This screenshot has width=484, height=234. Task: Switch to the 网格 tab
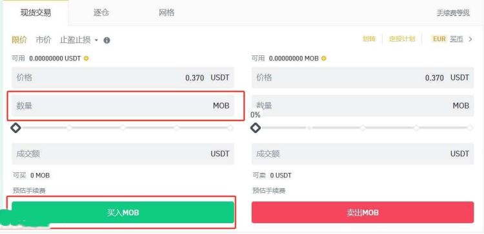point(166,13)
